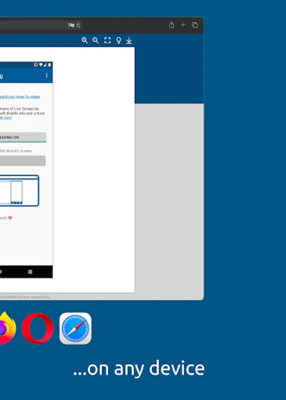Click the 'show/hide screen temporarily' status text
286x400 pixels.
(25, 297)
